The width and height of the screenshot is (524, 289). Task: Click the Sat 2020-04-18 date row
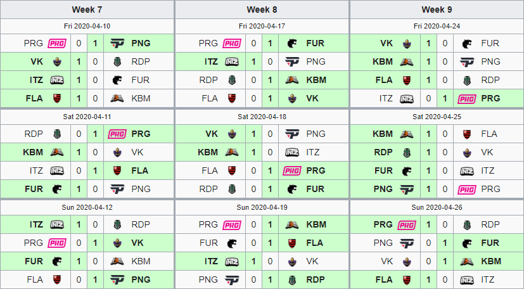[x=262, y=117]
